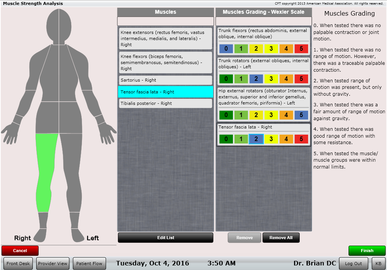Log out Dr. Brian DC

[x=353, y=263]
